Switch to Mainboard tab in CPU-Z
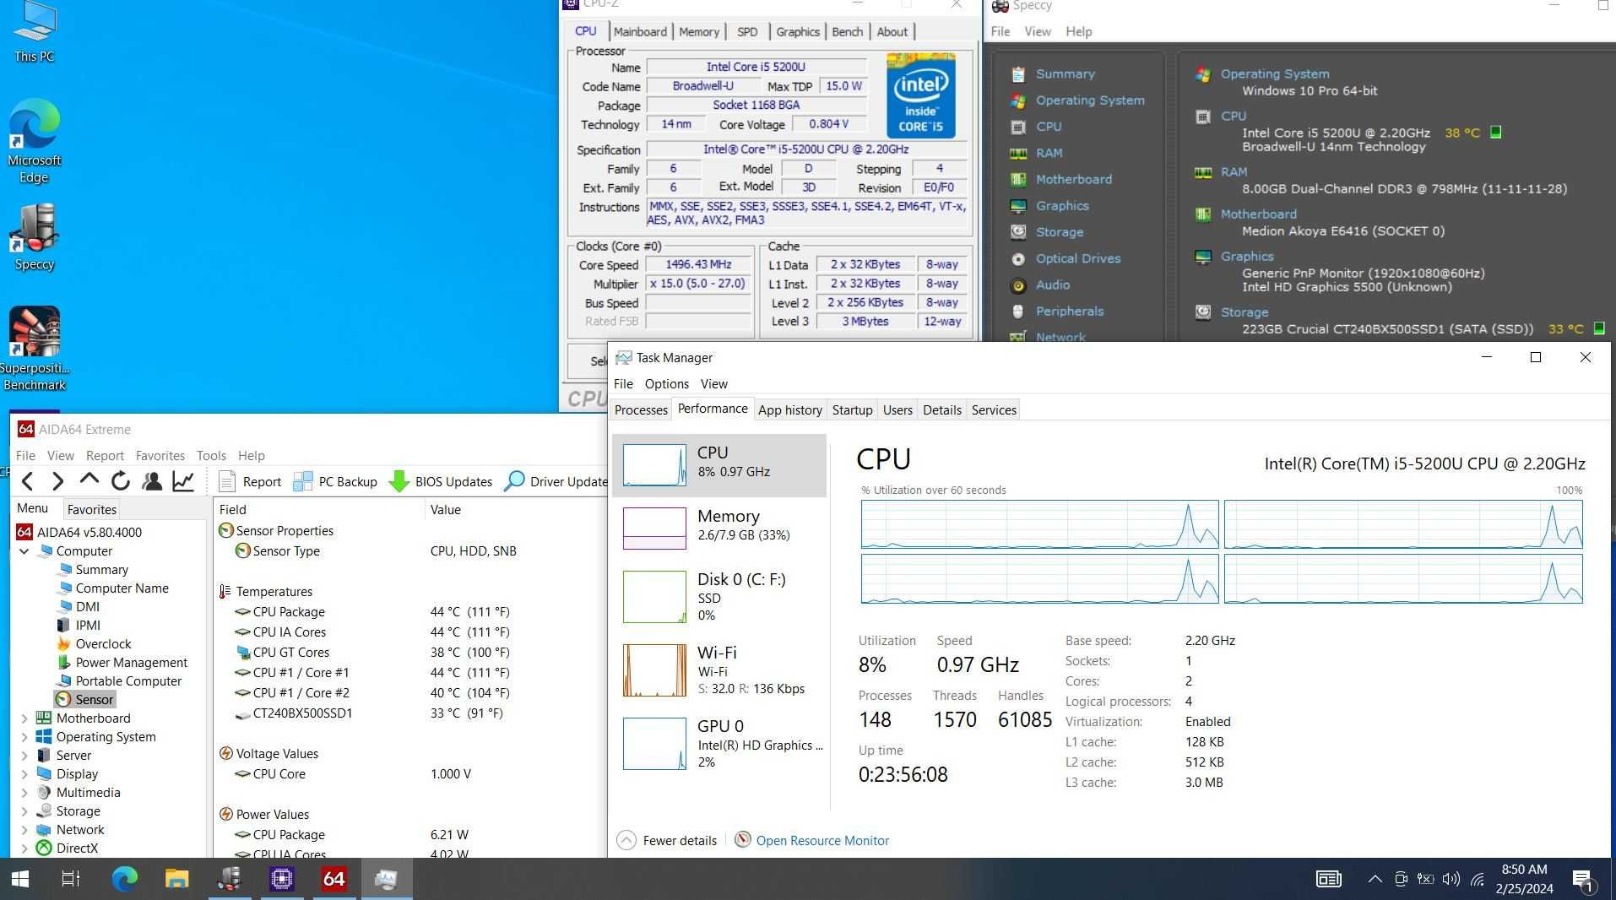This screenshot has width=1616, height=900. [640, 31]
